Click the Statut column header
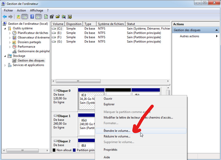The width and height of the screenshot is (221, 160). [148, 24]
